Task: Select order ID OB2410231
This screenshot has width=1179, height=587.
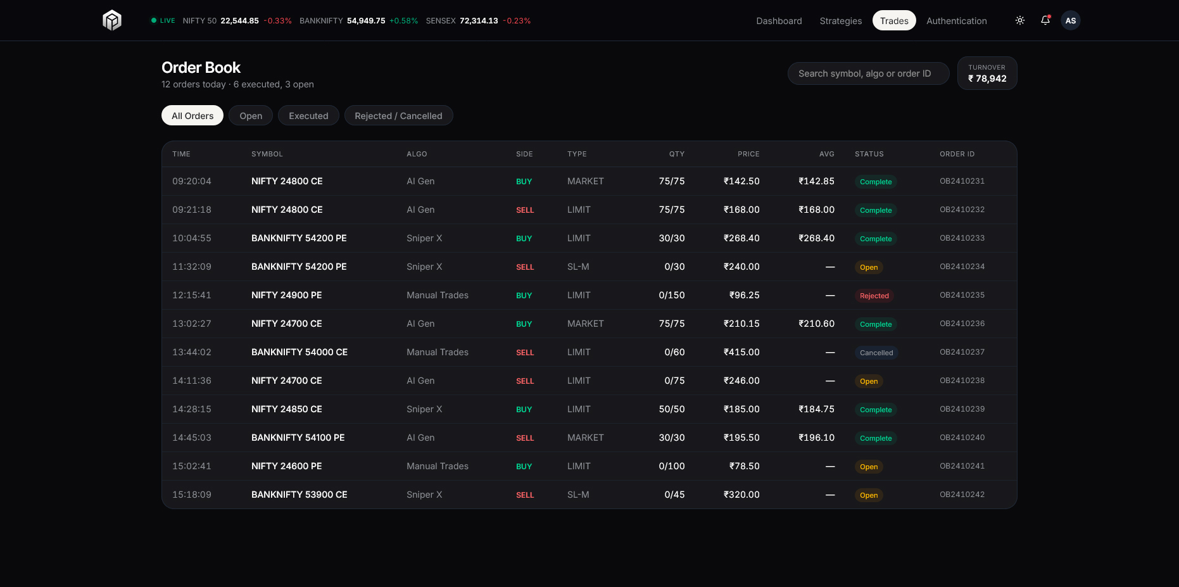Action: (962, 181)
